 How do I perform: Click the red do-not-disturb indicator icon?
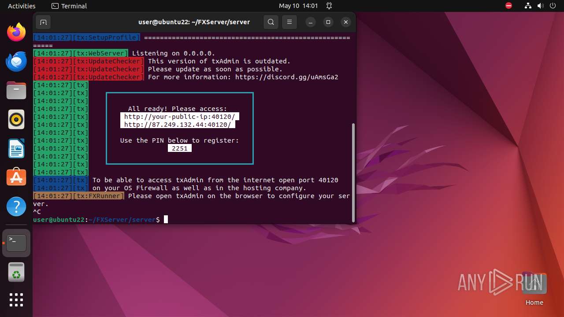point(509,6)
